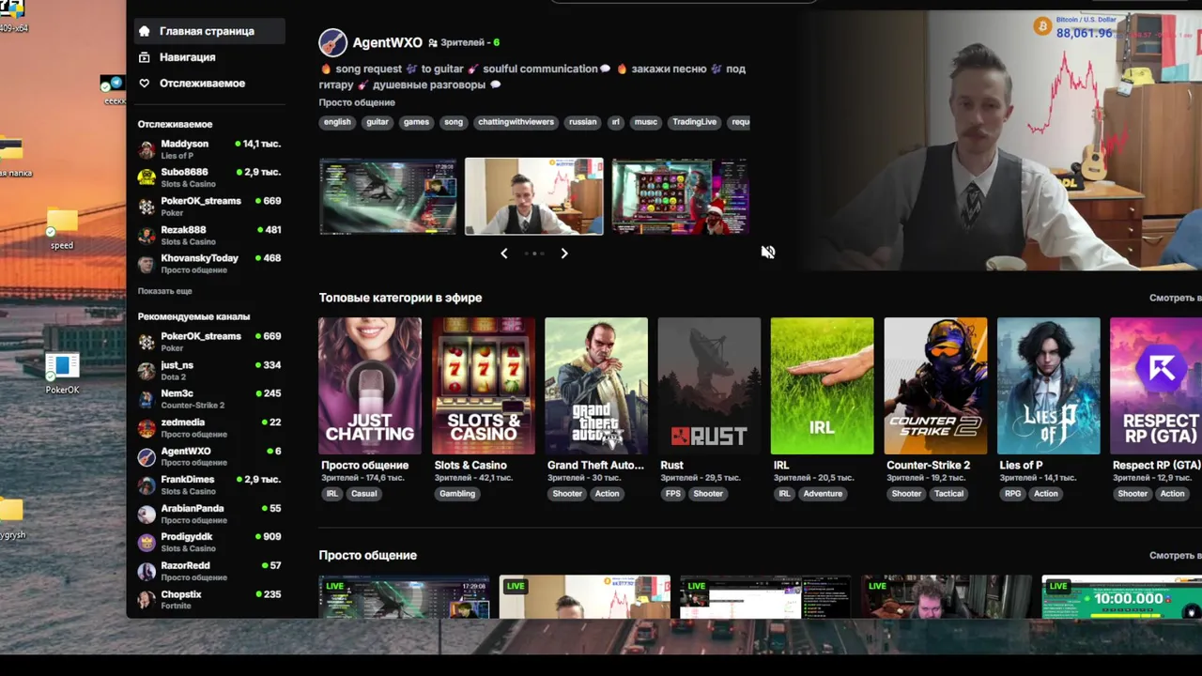The height and width of the screenshot is (676, 1202).
Task: Open Grand Theft Auto category cover
Action: (596, 386)
